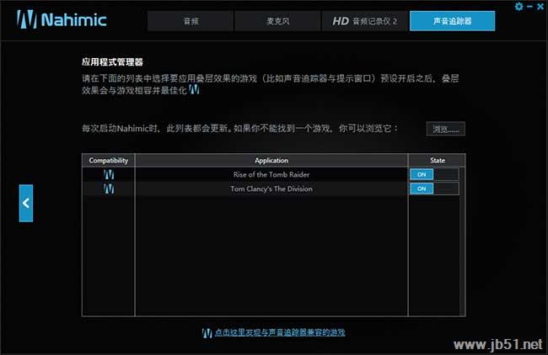The height and width of the screenshot is (355, 548).
Task: Click the 浏览 browse button
Action: [446, 129]
